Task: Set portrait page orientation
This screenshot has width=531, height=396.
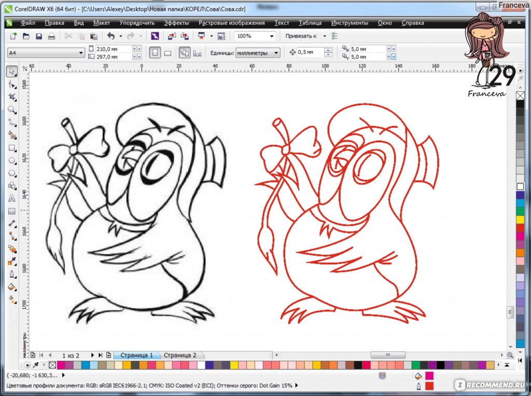Action: pyautogui.click(x=155, y=53)
